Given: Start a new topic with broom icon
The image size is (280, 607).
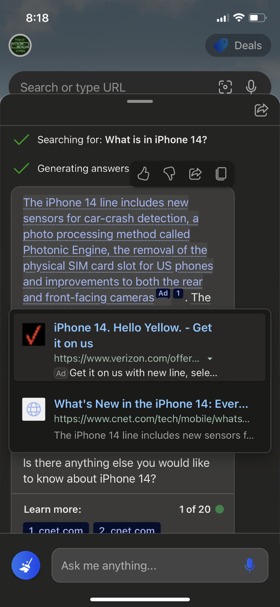Looking at the screenshot, I should [x=26, y=565].
